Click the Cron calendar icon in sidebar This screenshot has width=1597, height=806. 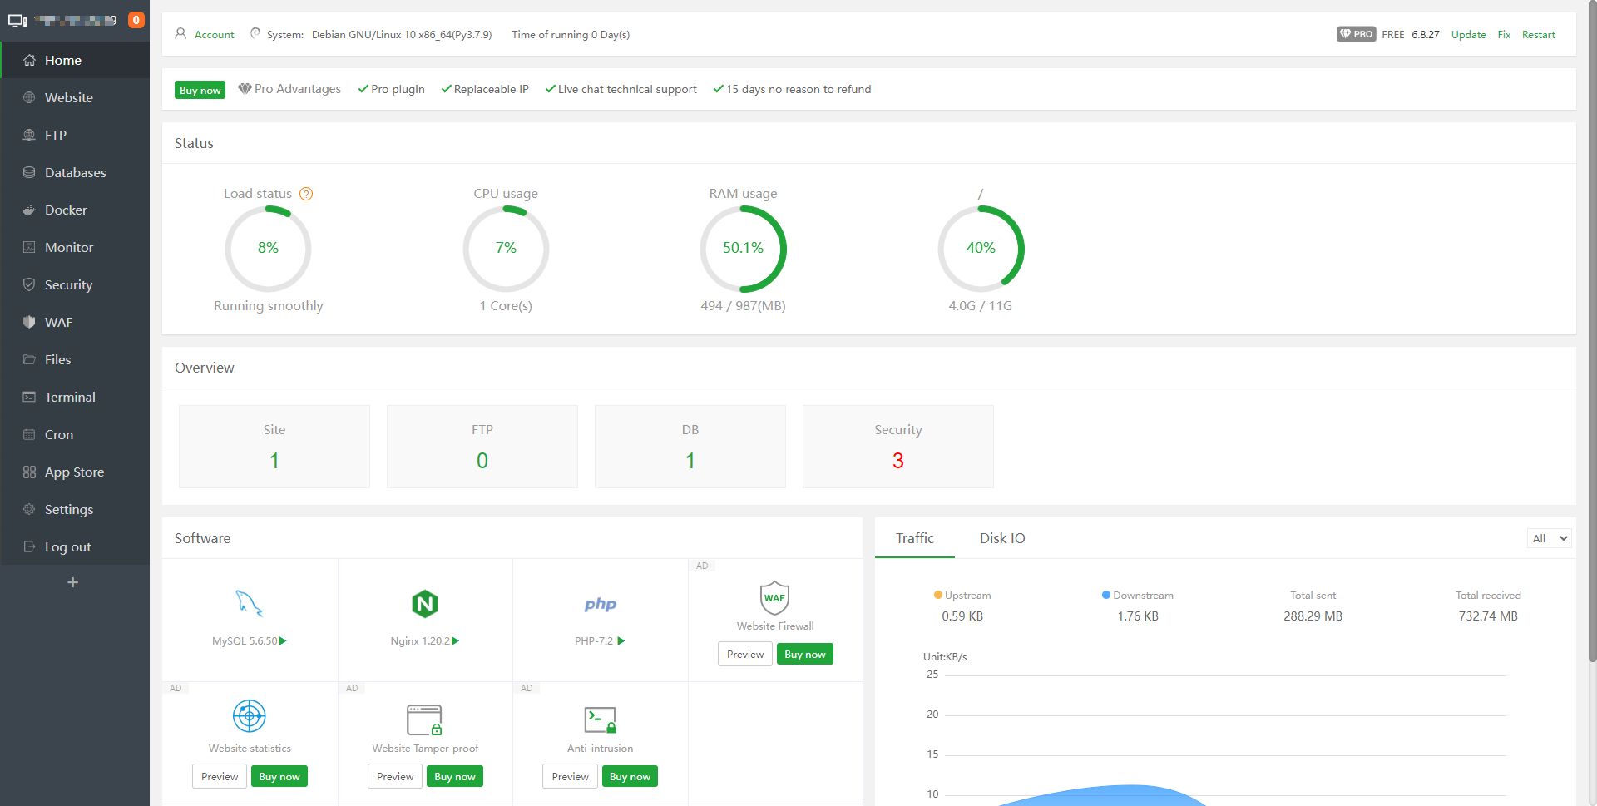click(x=29, y=434)
